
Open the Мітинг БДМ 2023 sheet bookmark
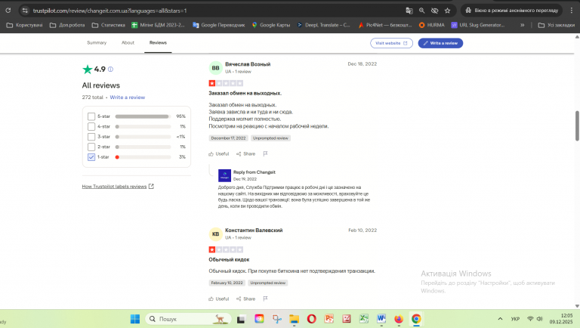coord(158,25)
